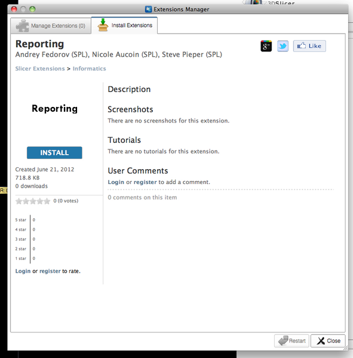353x358 pixels.
Task: Click 'There are no tutorials' message
Action: [x=164, y=151]
